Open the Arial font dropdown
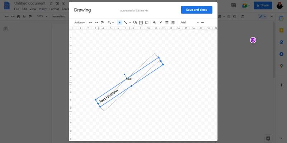 (189, 23)
